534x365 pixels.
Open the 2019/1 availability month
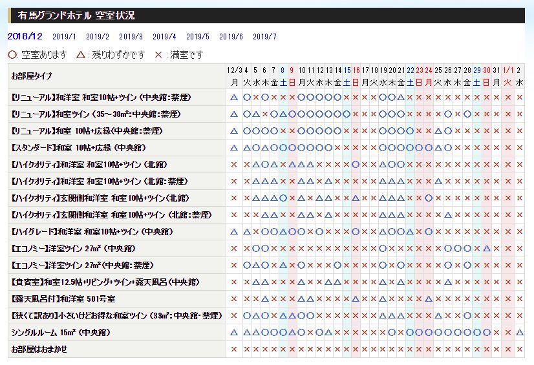point(65,36)
